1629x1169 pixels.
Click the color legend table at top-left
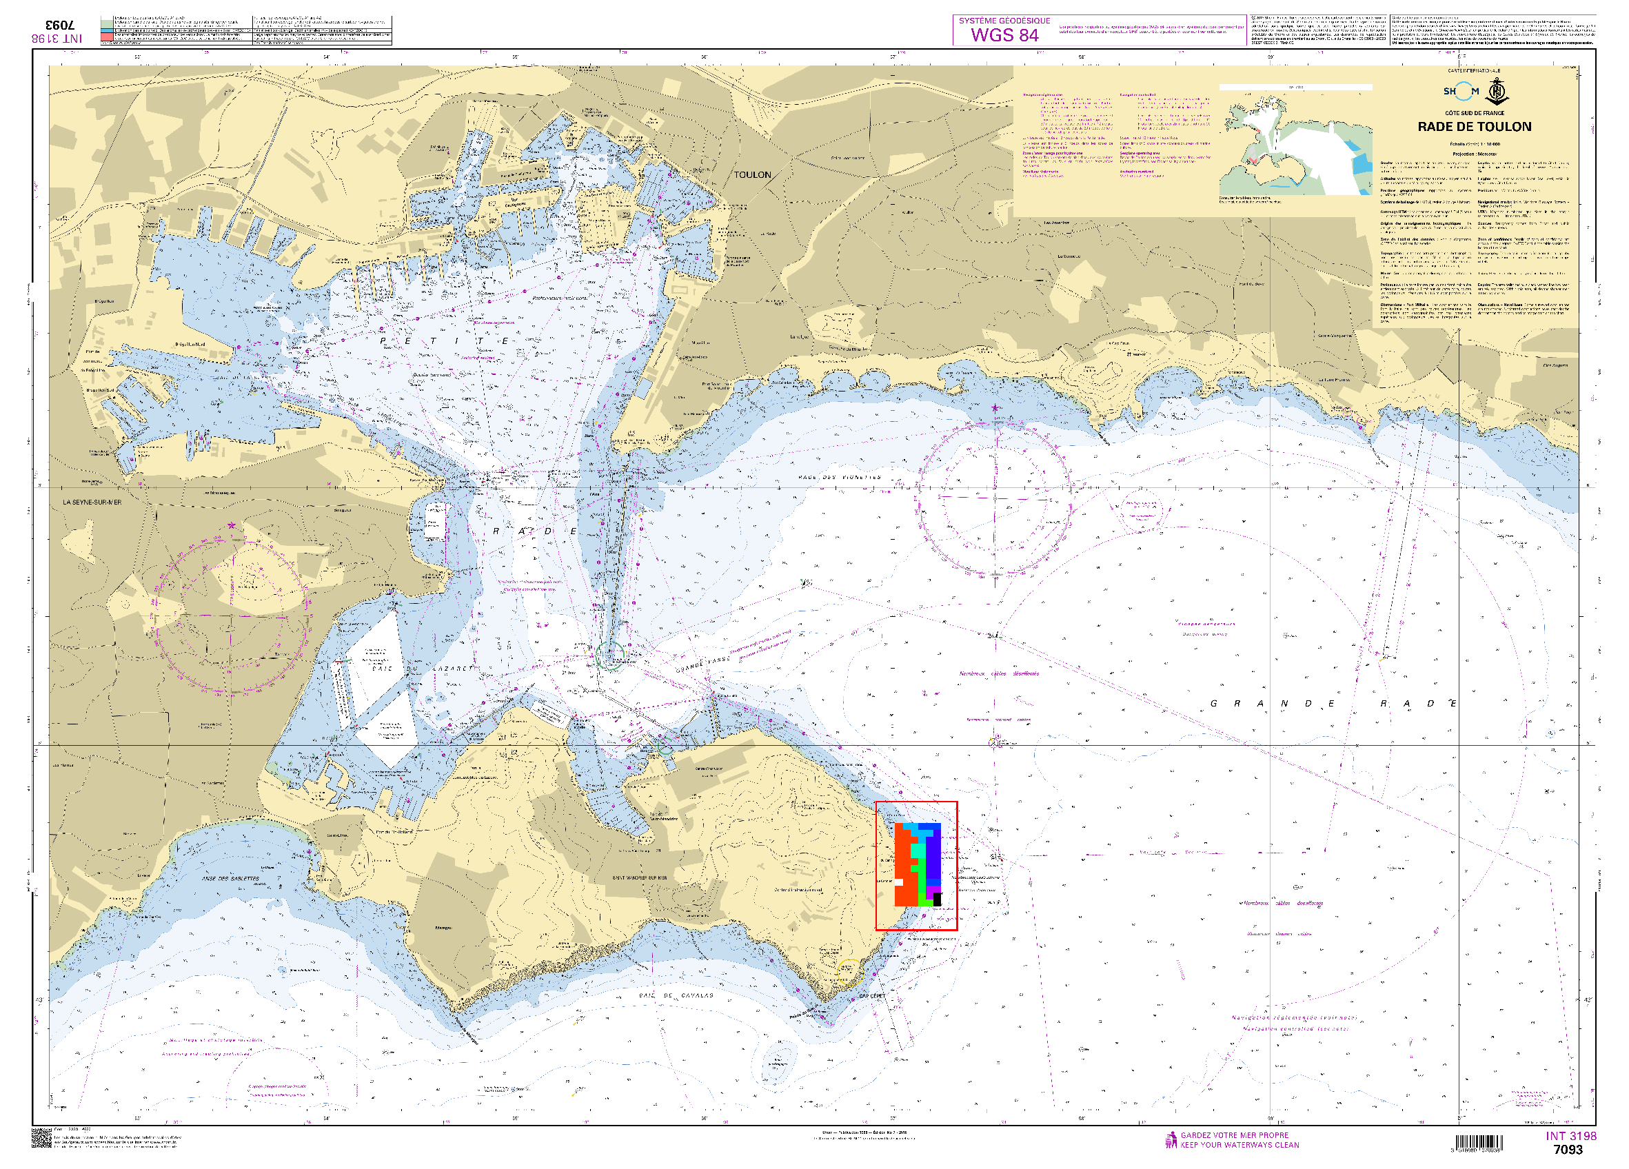(246, 31)
